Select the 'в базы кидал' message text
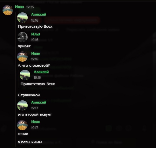156x148 pixels. [30, 142]
